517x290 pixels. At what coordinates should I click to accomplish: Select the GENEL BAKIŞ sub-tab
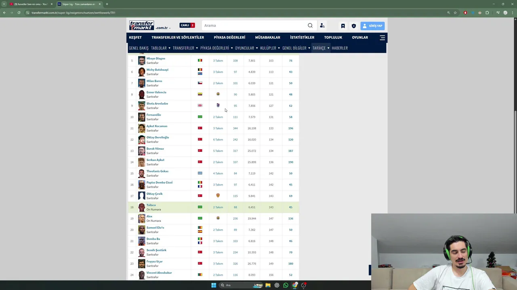[x=139, y=48]
